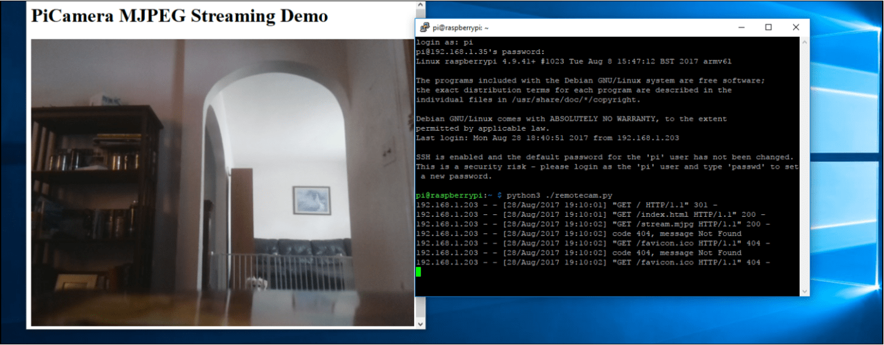Screen dimensions: 884x345
Task: Click the green terminal cursor block
Action: click(x=419, y=272)
